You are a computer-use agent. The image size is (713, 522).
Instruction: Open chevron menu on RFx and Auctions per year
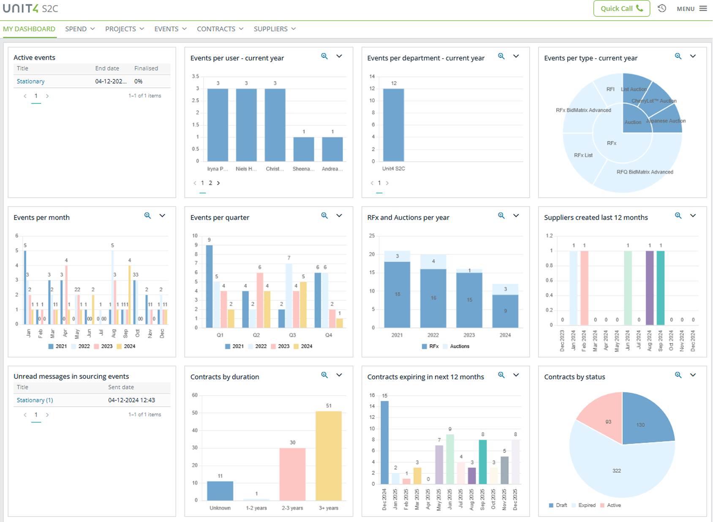click(x=516, y=216)
